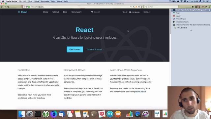Open Firefox Nightly from the Dock
Viewport: 211px width, 119px height.
pyautogui.click(x=54, y=114)
